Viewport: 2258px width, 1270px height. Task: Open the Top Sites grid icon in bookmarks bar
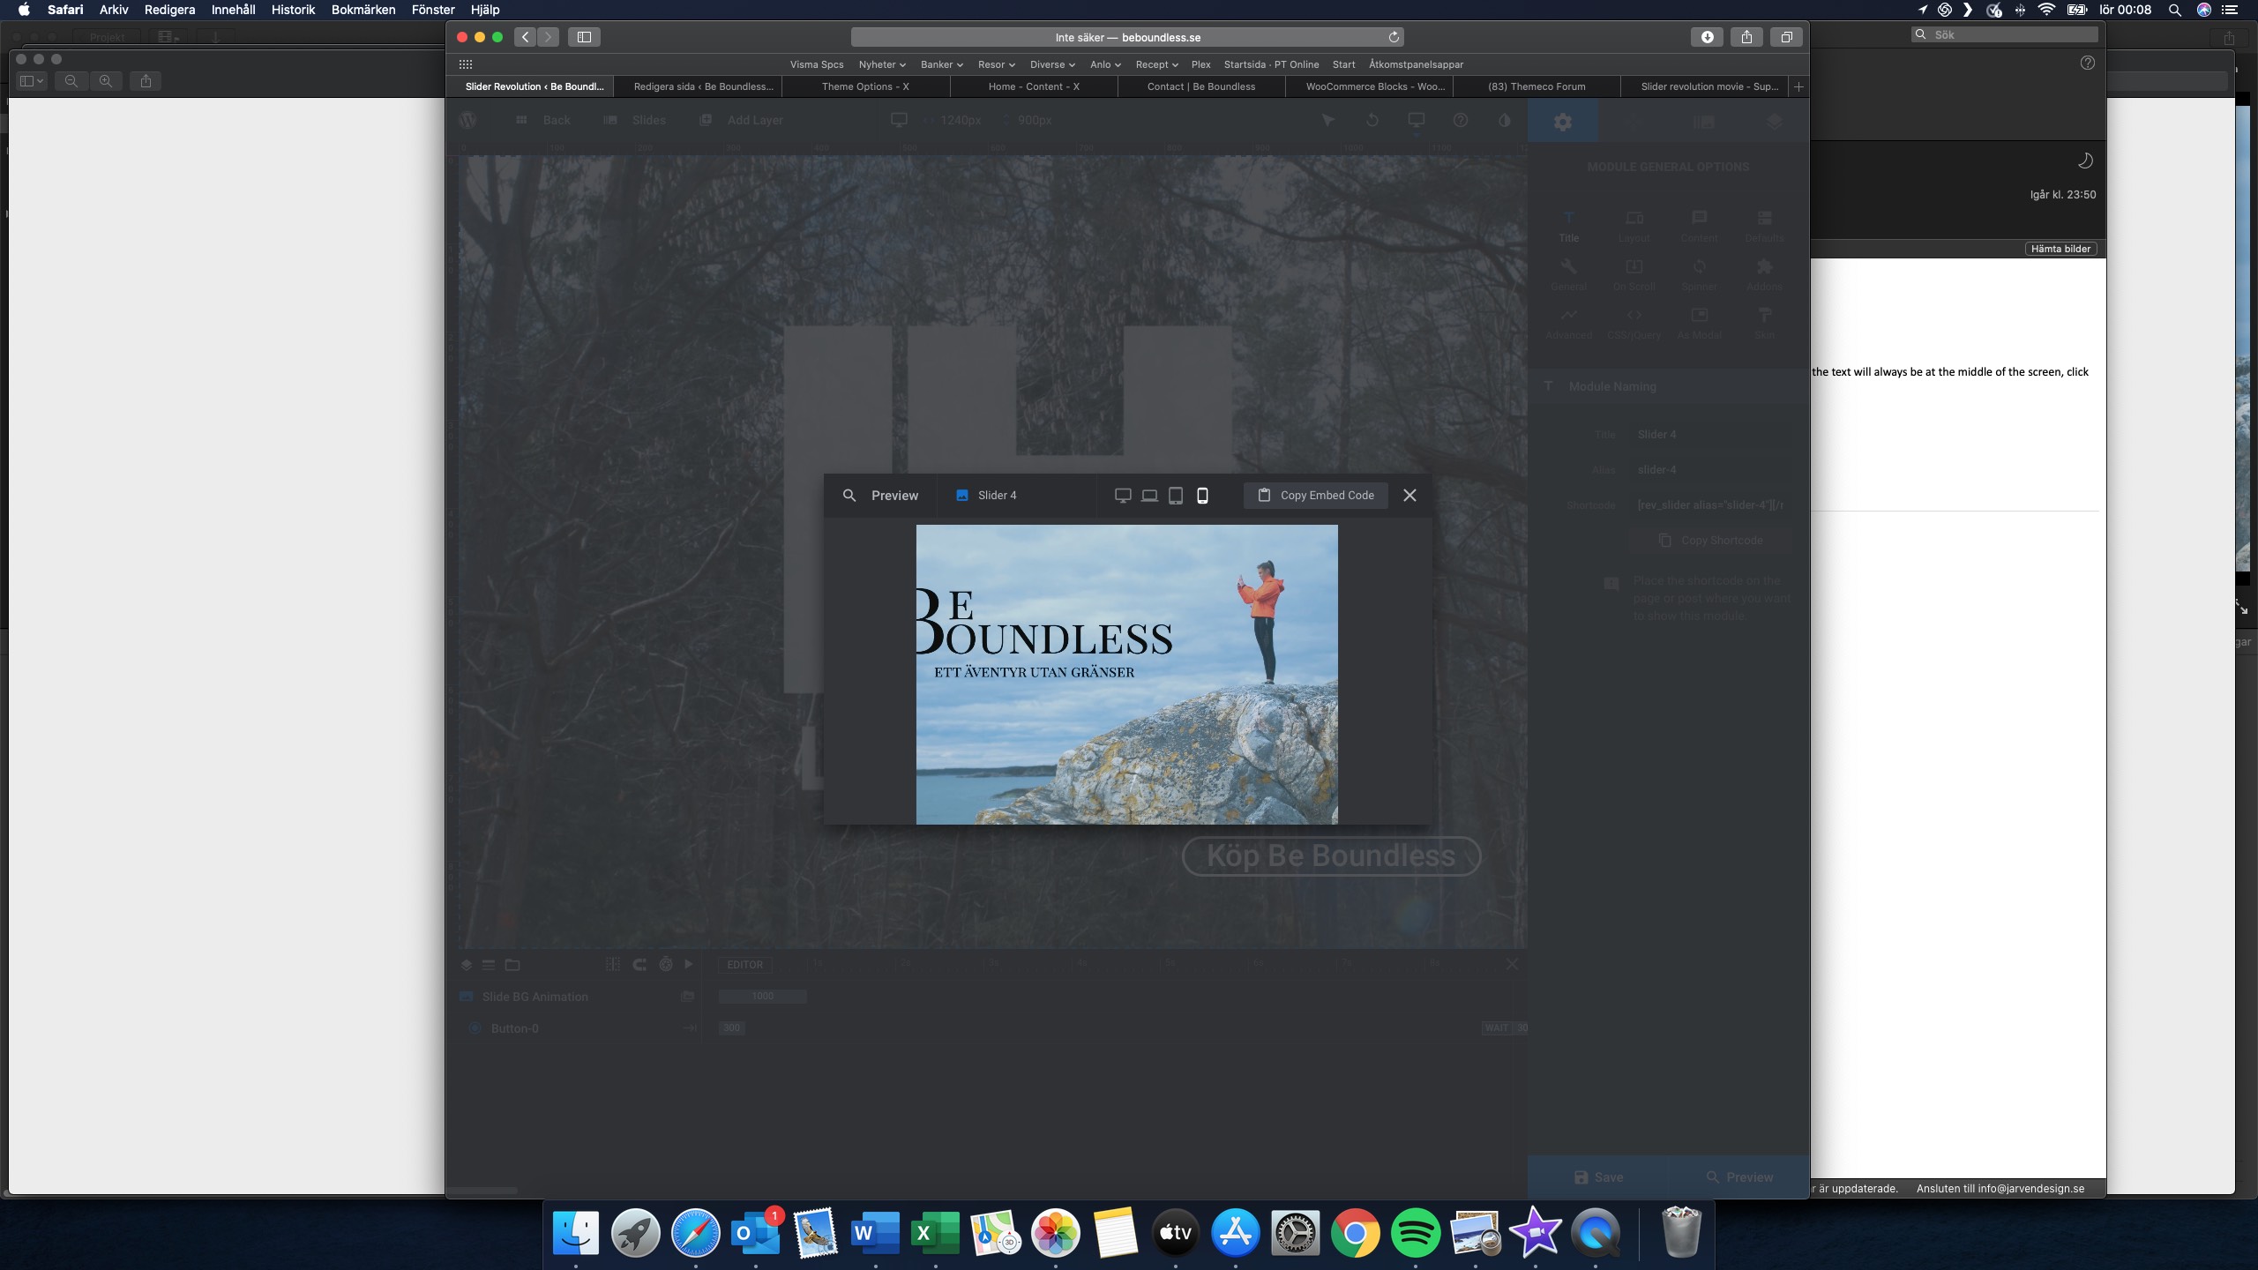point(466,64)
